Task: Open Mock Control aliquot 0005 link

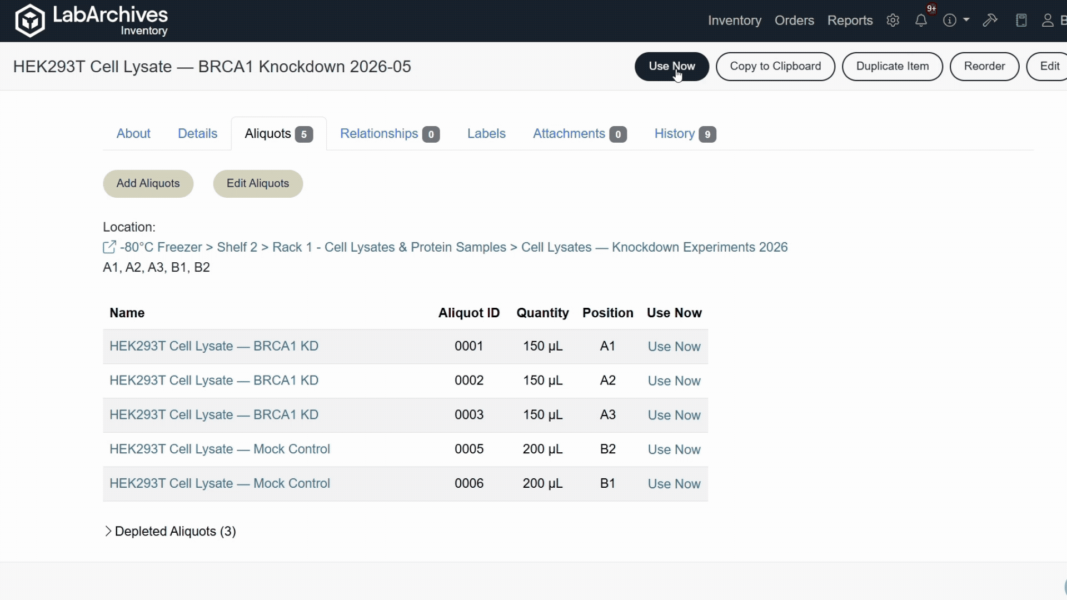Action: click(220, 449)
